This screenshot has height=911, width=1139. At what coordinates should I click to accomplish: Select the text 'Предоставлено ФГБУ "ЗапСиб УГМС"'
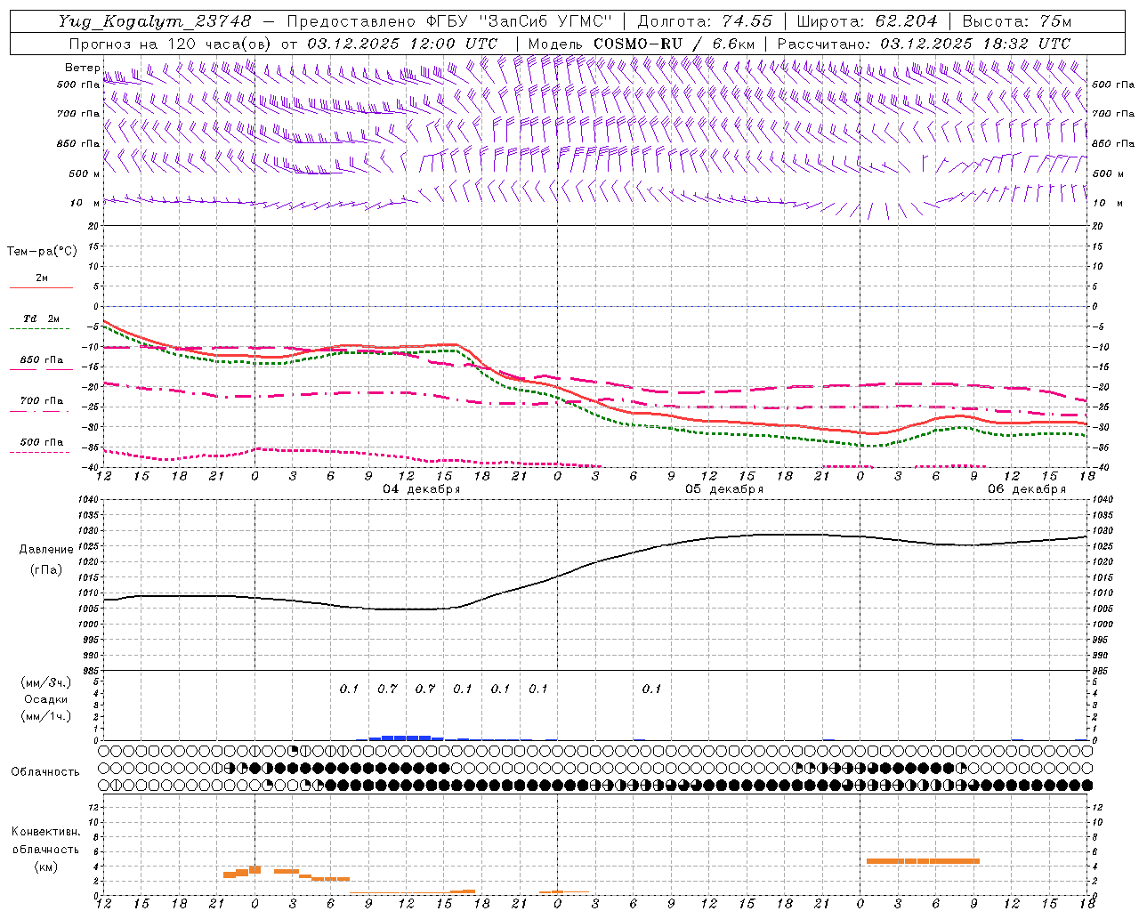point(451,21)
